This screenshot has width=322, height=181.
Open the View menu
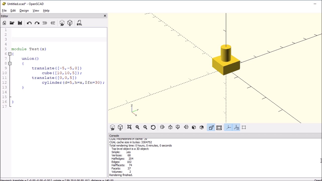36,11
